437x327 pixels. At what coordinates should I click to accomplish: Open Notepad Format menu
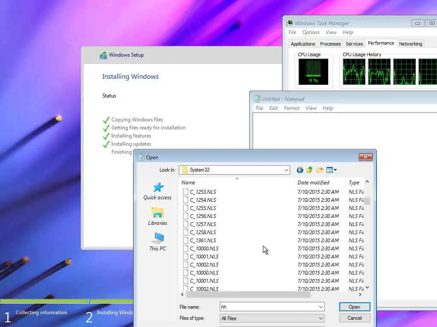291,108
